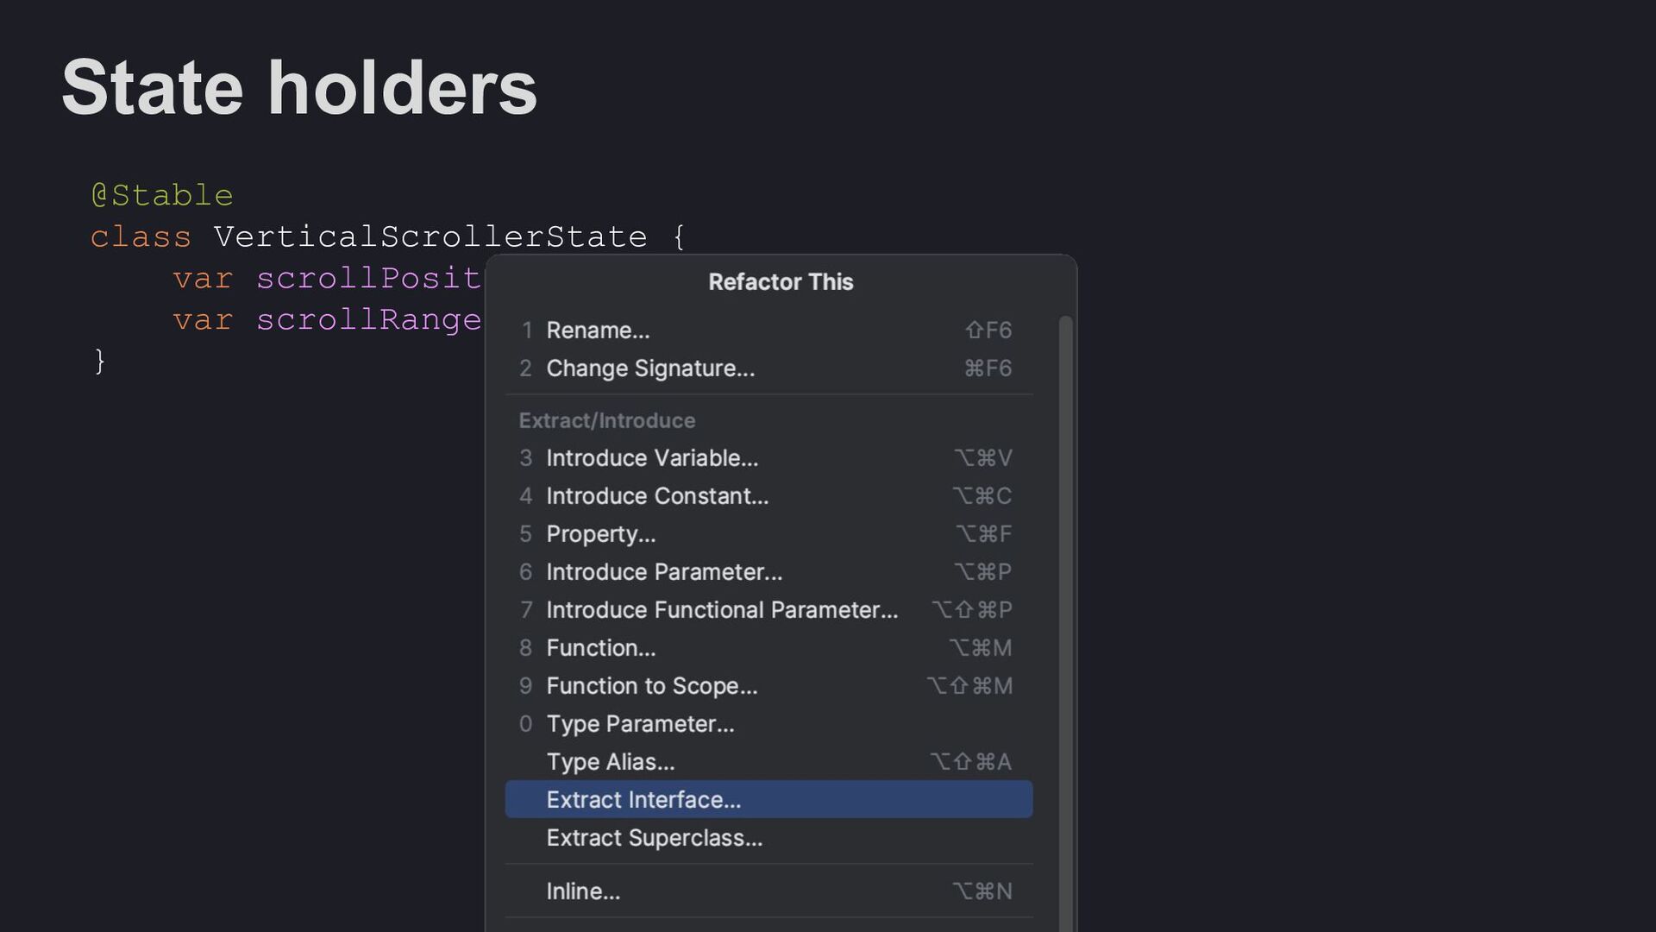The width and height of the screenshot is (1656, 932).
Task: Select Introduce Constant... entry
Action: (657, 496)
